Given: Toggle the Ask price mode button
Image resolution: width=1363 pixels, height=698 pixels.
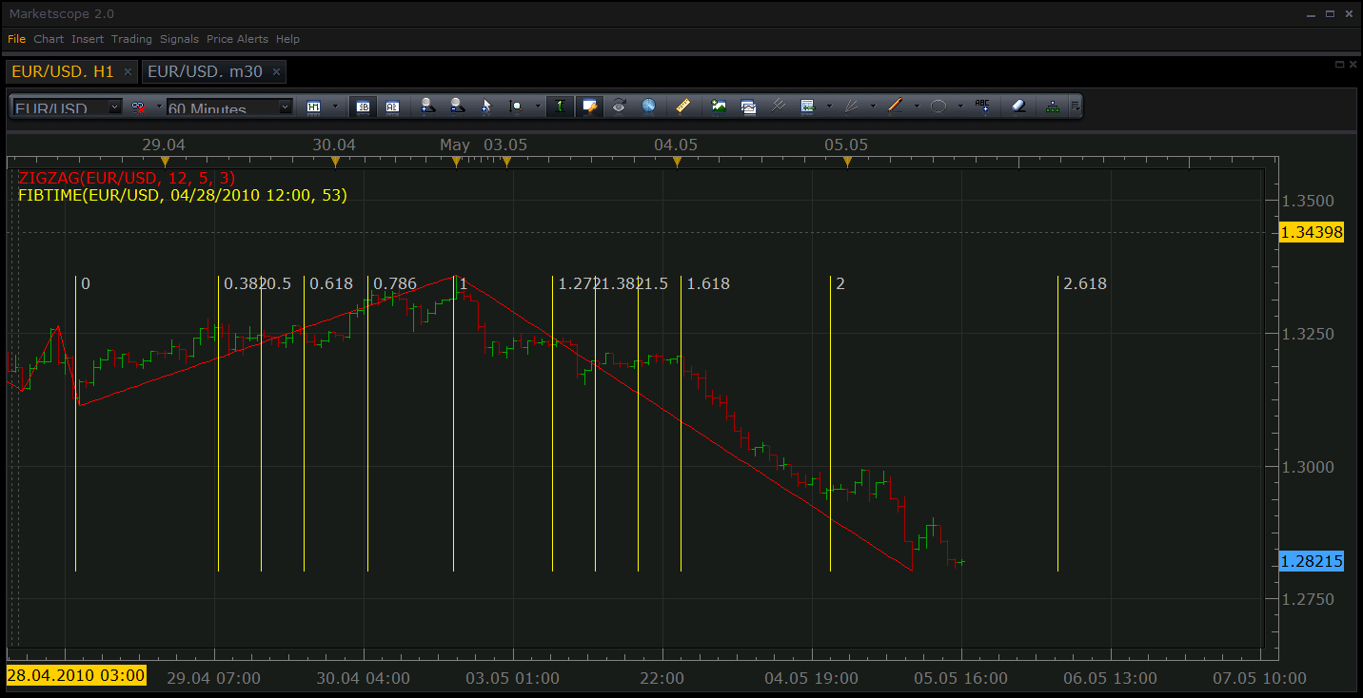Looking at the screenshot, I should tap(392, 107).
